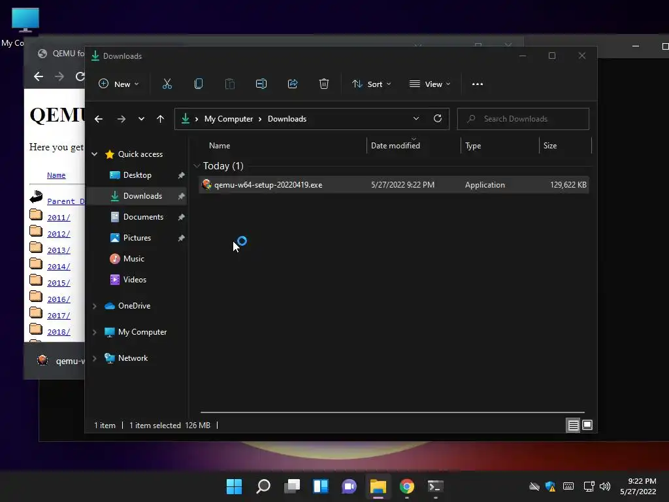Viewport: 669px width, 502px height.
Task: Open the volume control in the system tray
Action: click(x=605, y=486)
